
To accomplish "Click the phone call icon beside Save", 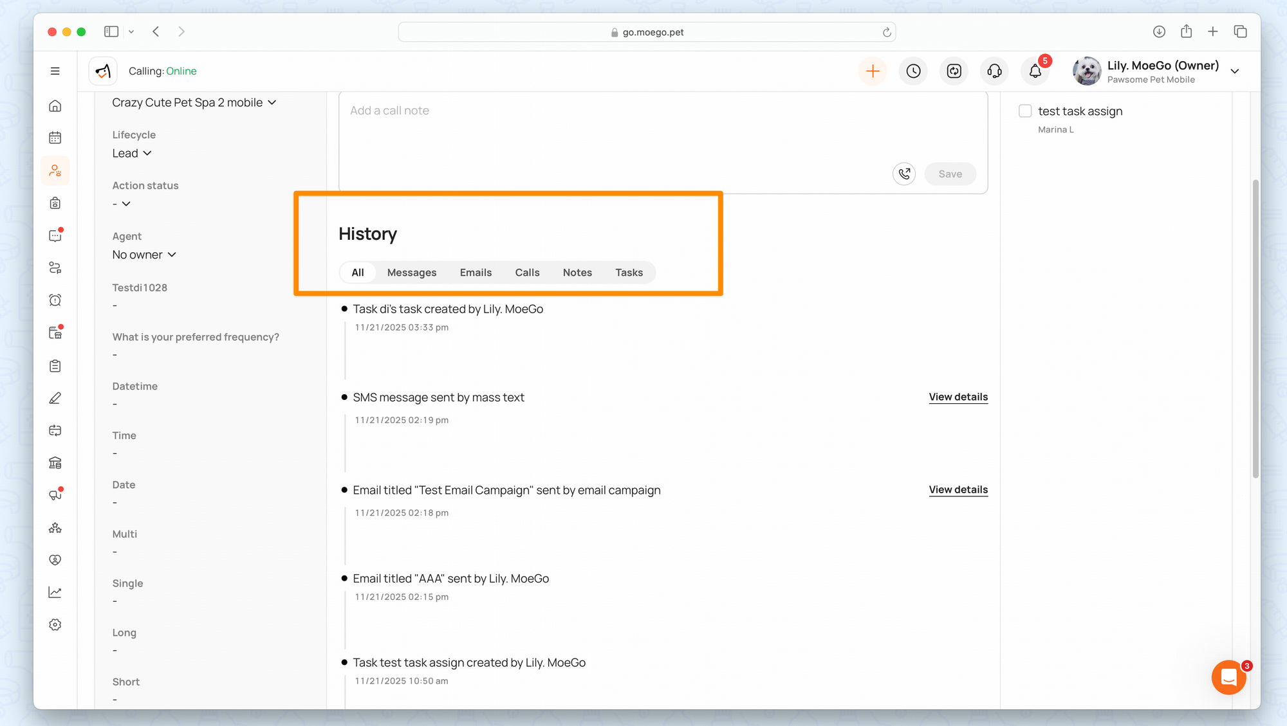I will click(x=904, y=174).
